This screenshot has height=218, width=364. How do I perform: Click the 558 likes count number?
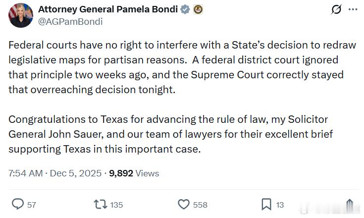click(200, 205)
